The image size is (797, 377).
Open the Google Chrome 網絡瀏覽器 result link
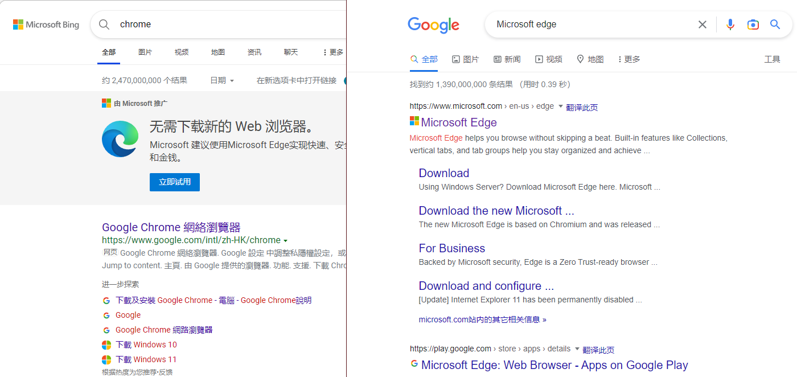pyautogui.click(x=171, y=227)
